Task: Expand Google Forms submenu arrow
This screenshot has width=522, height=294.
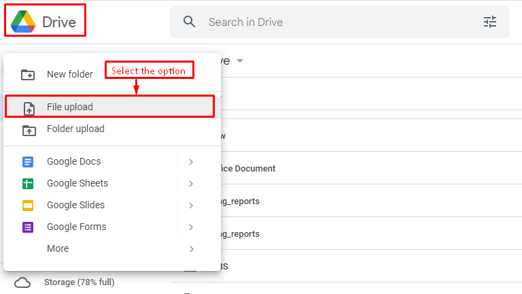Action: pyautogui.click(x=191, y=227)
